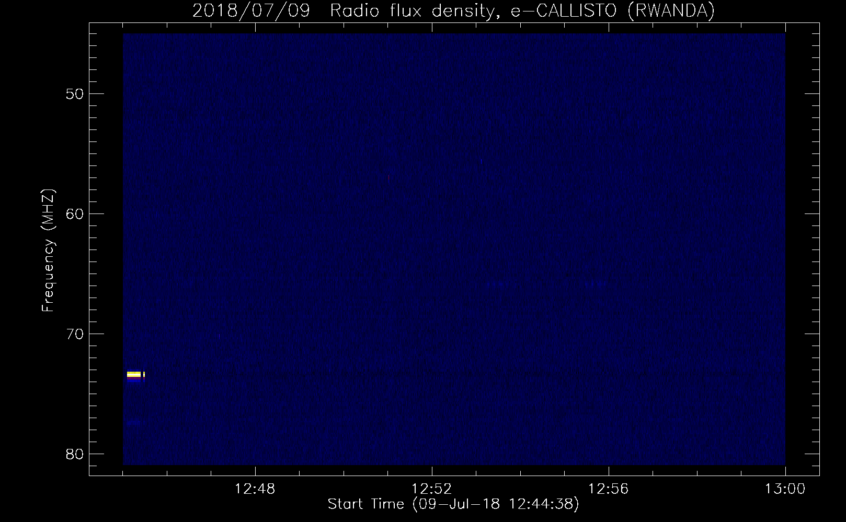
Task: Click the '12:52' time tick label
Action: [432, 489]
